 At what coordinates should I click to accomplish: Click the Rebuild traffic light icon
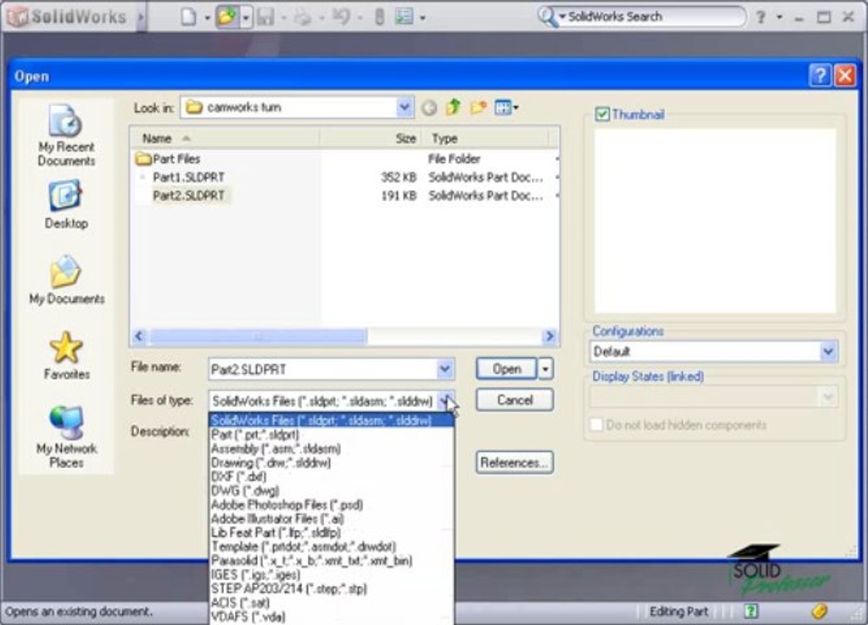[379, 17]
